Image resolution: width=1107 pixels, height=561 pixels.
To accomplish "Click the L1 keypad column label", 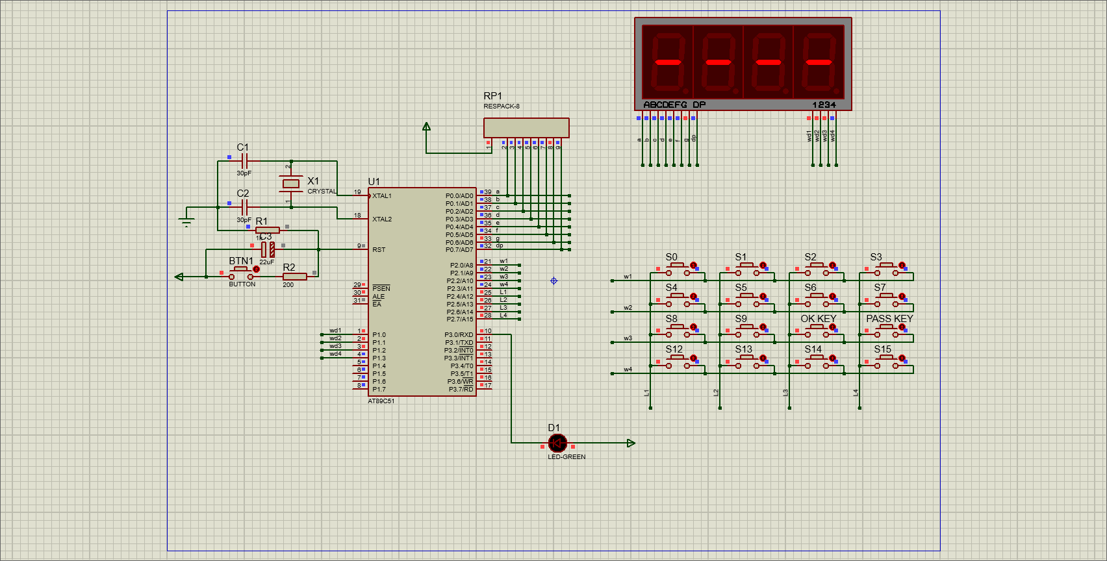I will 646,393.
